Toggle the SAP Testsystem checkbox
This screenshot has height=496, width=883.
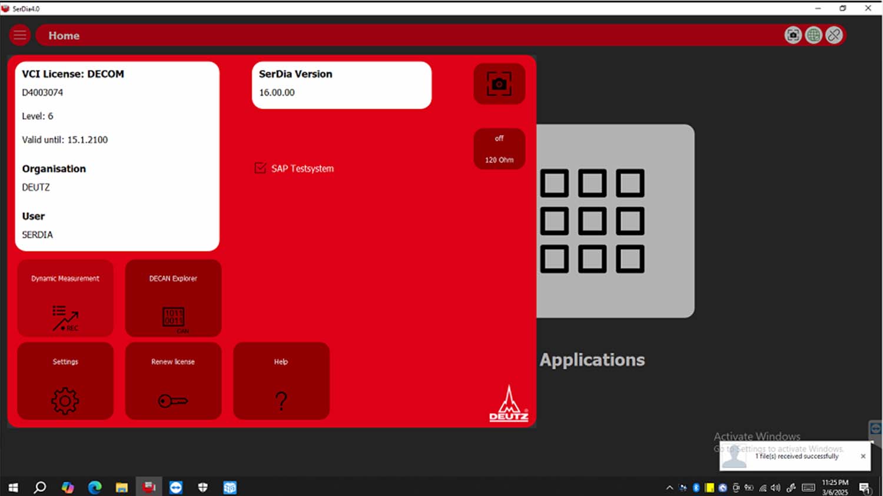click(x=260, y=169)
